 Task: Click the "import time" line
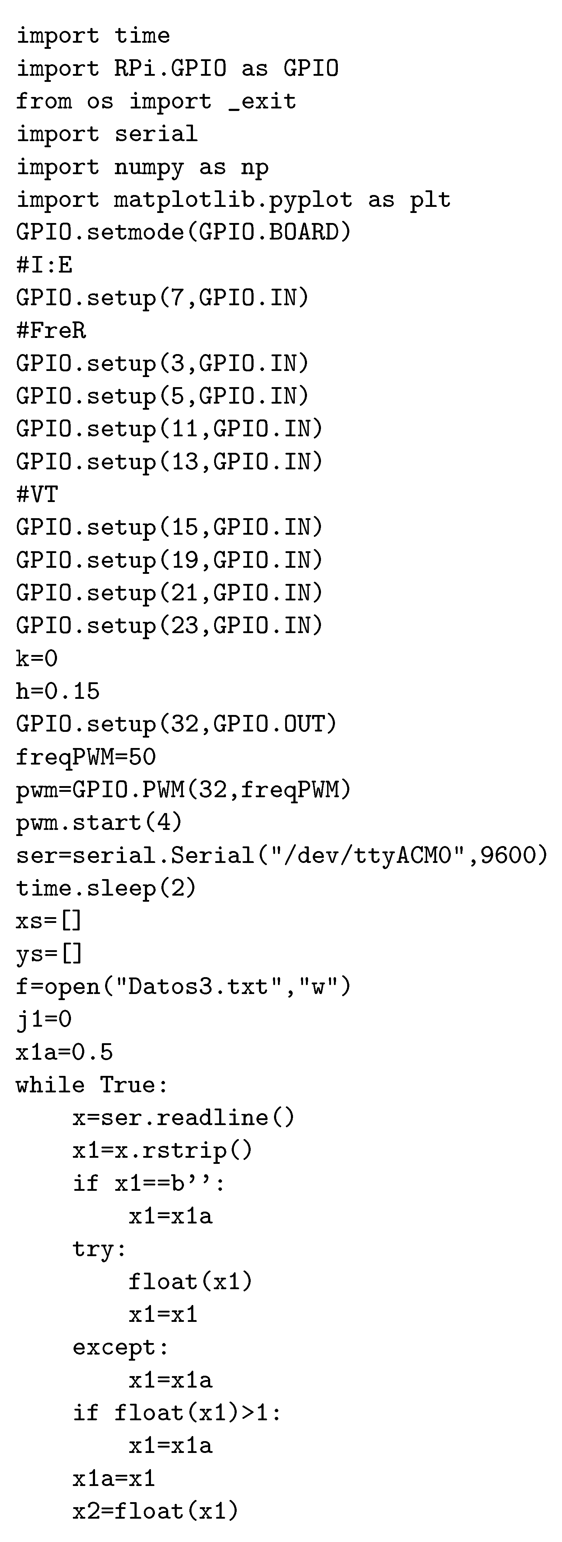(93, 36)
